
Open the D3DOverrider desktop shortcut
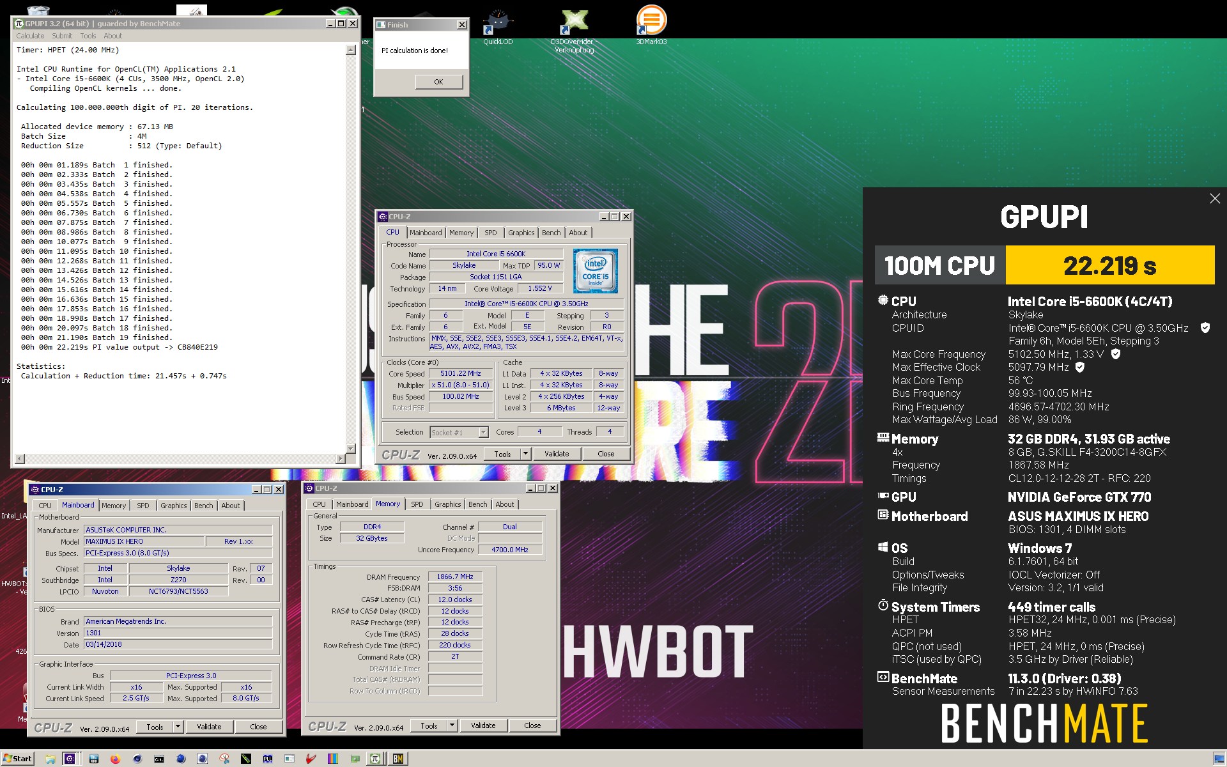[574, 29]
